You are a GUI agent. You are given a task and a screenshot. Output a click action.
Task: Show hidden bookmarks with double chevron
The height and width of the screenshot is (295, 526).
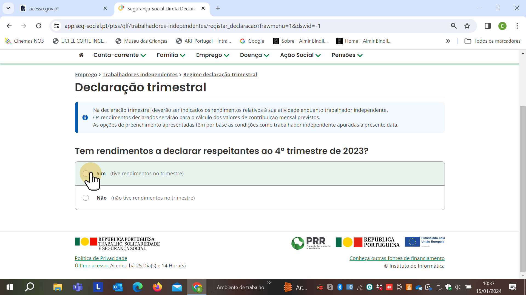point(448,41)
